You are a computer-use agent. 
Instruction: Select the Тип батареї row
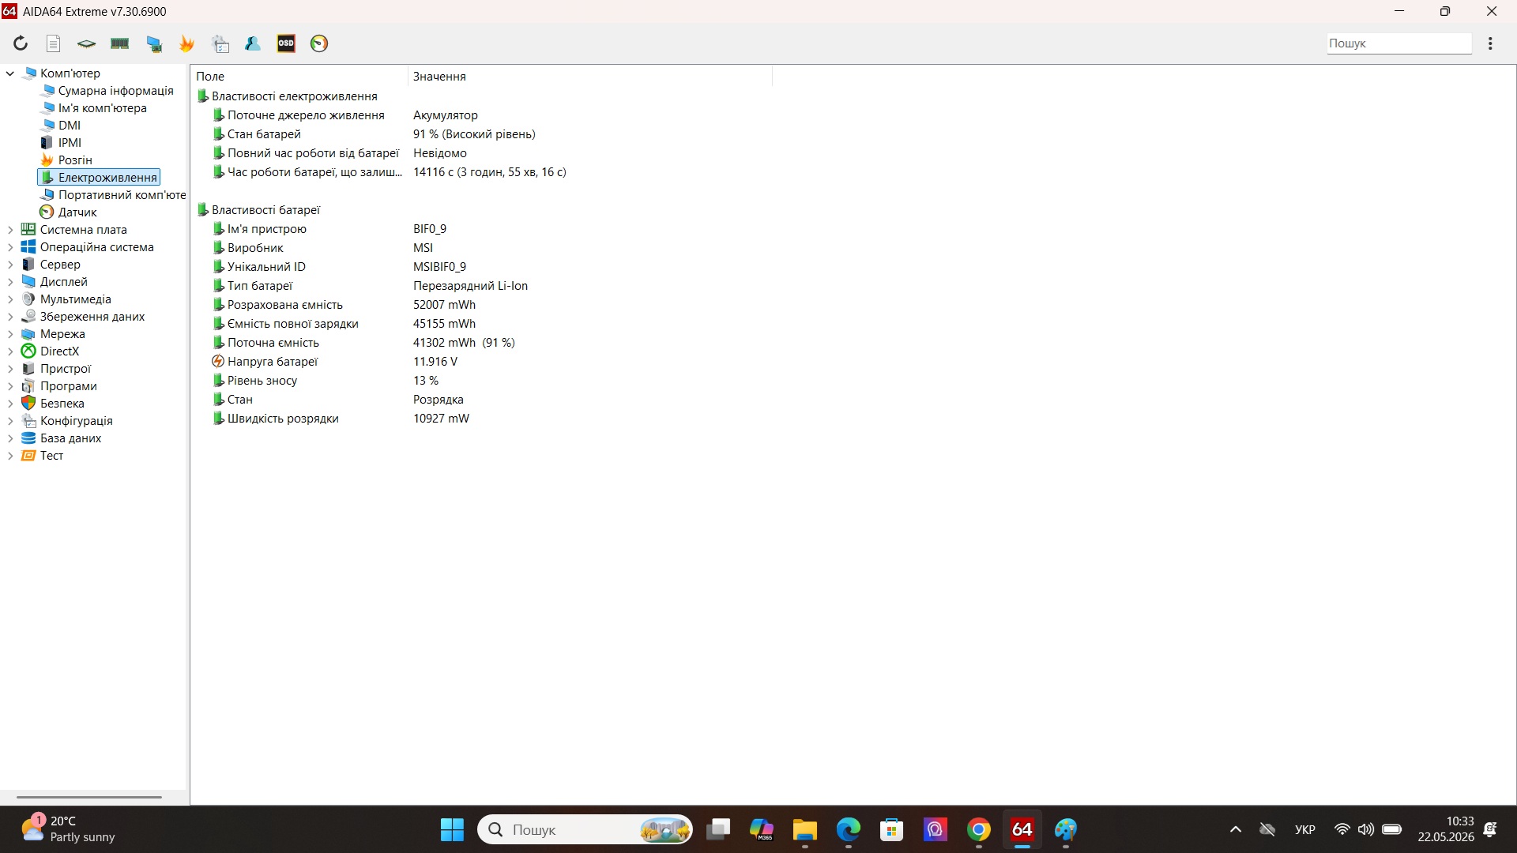260,286
